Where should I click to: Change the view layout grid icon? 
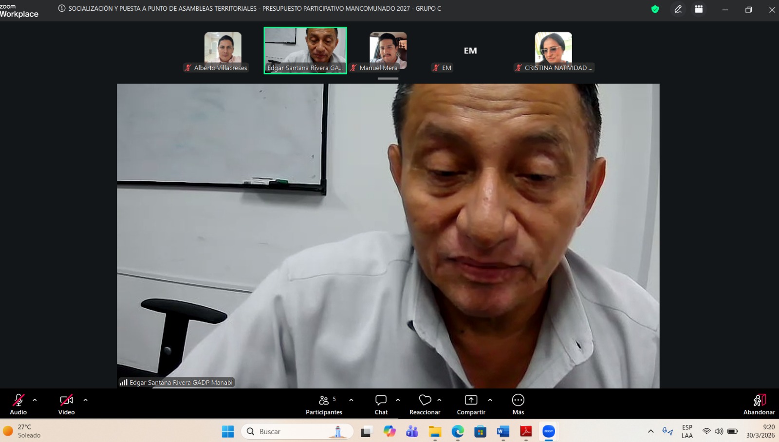click(699, 9)
